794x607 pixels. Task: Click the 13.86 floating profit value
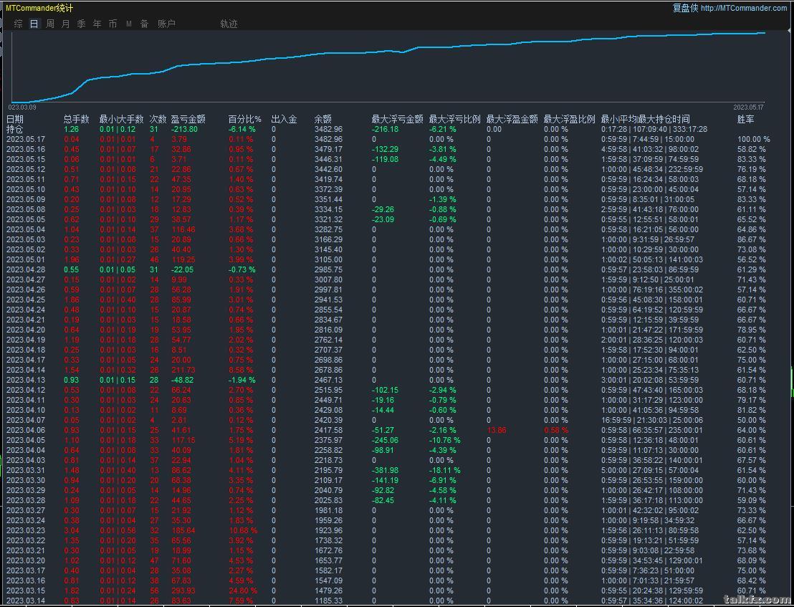click(496, 430)
